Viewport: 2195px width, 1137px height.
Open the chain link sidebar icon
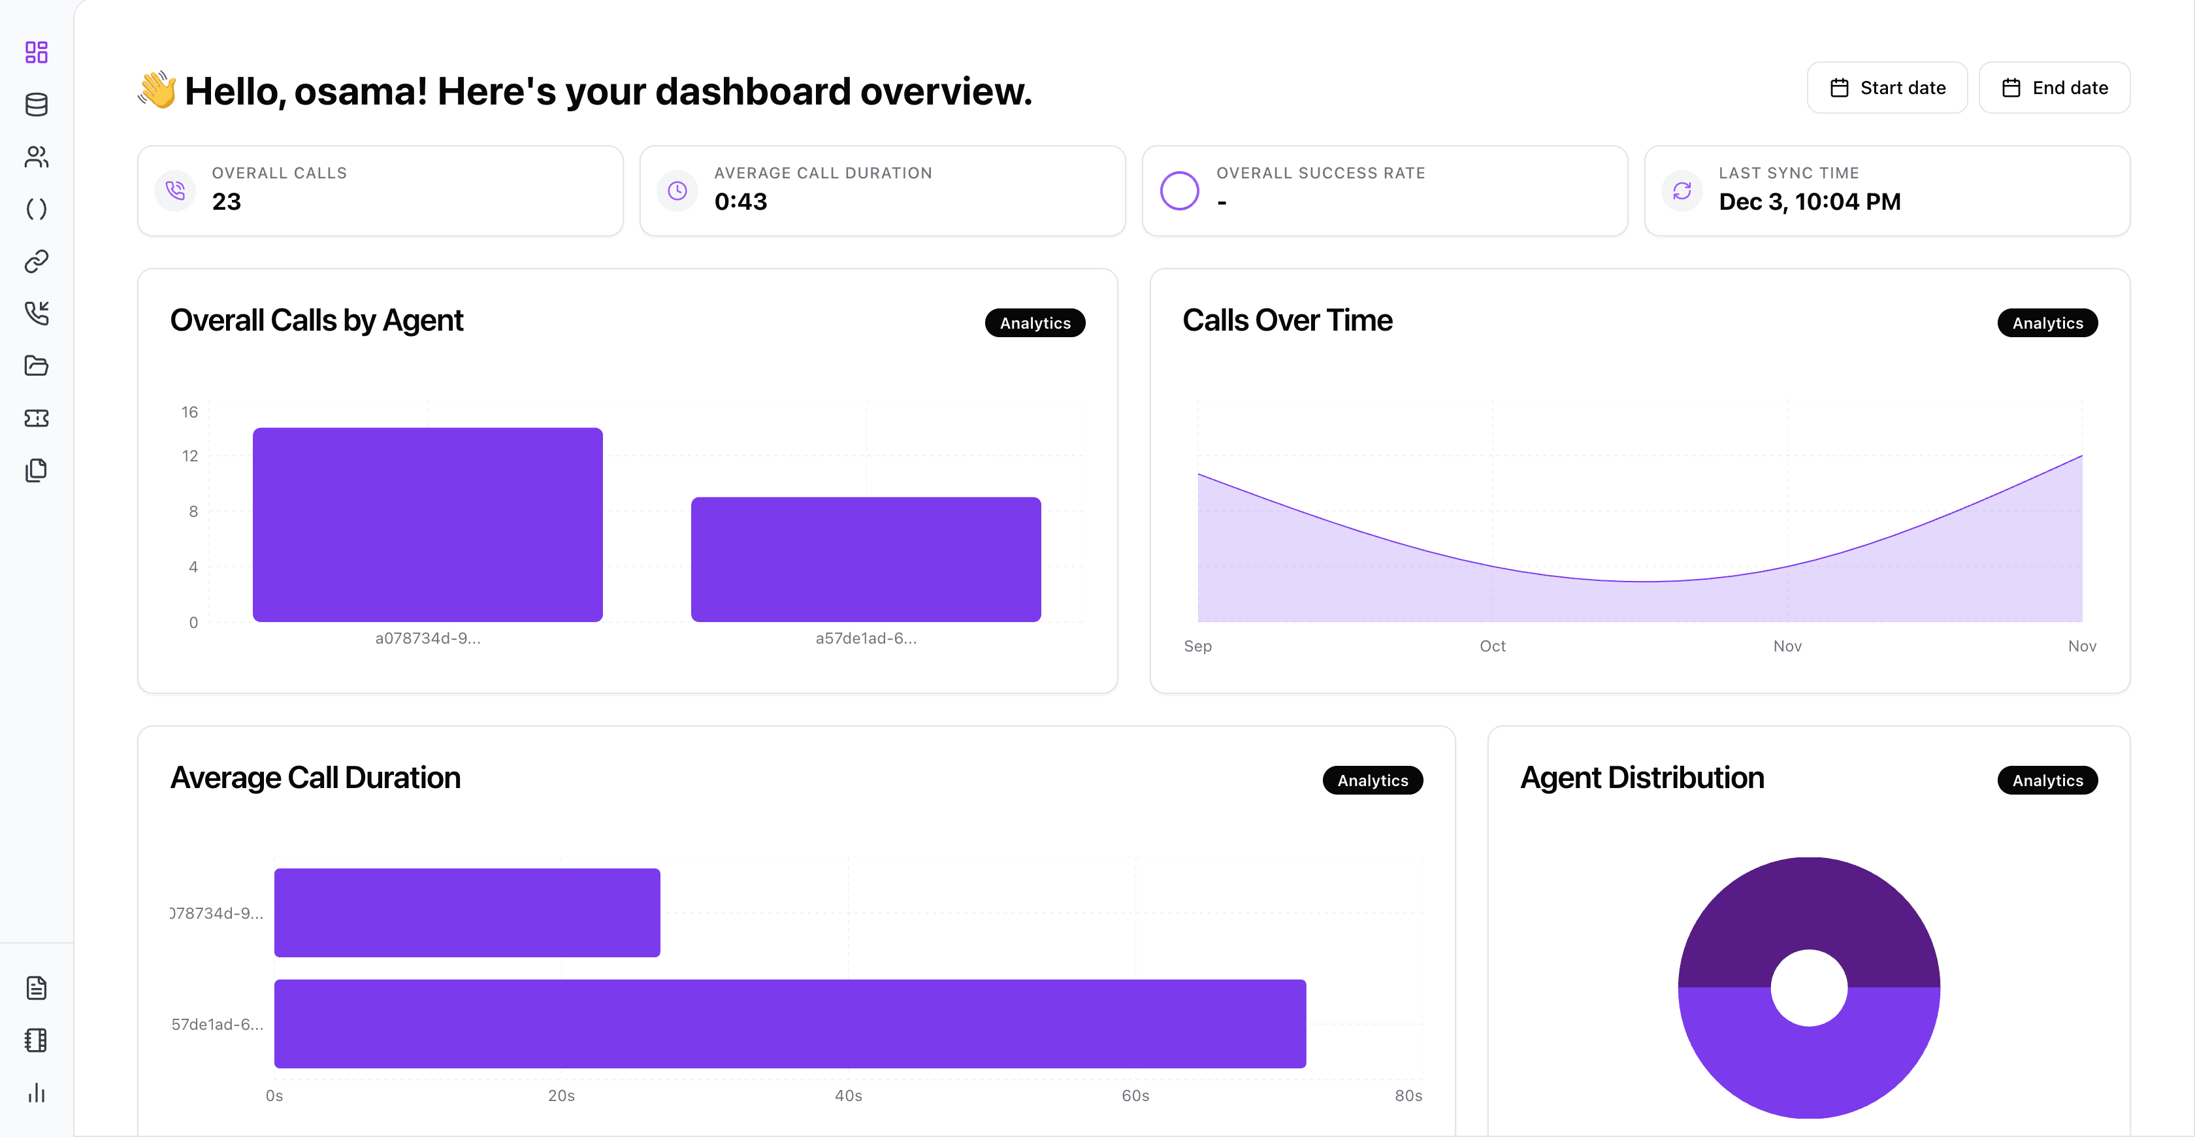tap(36, 261)
